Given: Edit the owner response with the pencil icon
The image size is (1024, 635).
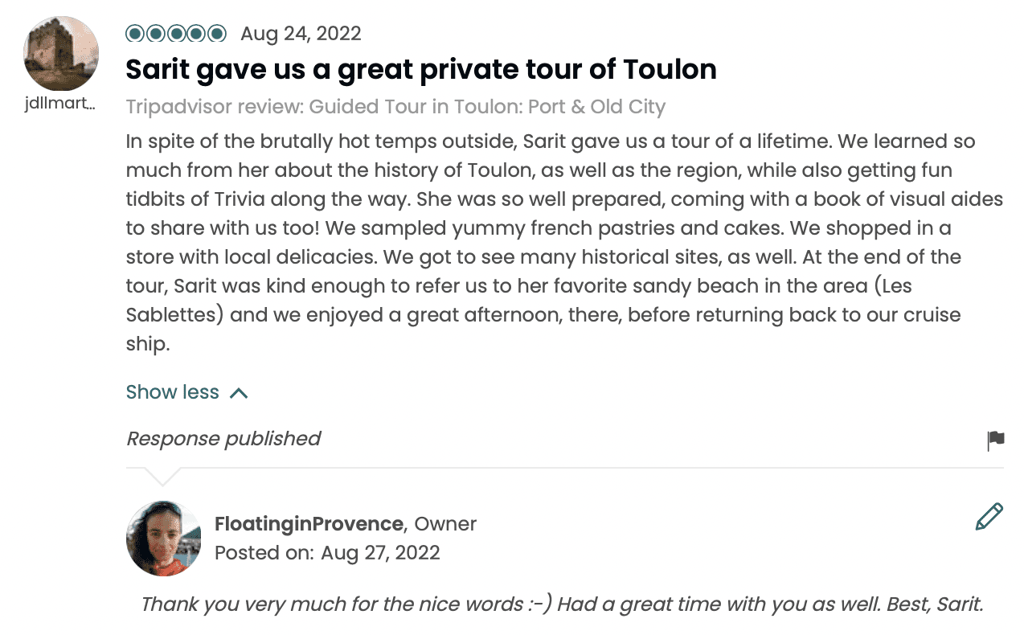Looking at the screenshot, I should (x=989, y=517).
